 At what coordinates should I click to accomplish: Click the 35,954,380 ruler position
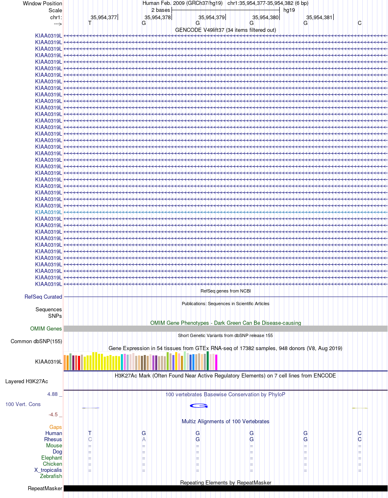(265, 18)
